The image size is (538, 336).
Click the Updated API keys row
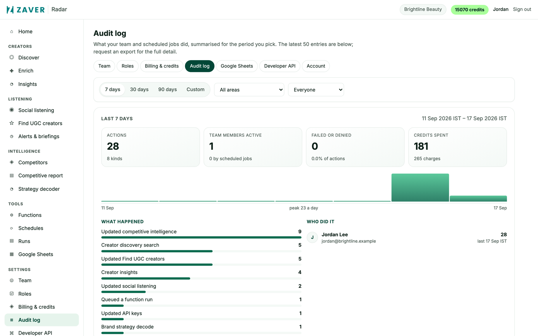click(201, 316)
